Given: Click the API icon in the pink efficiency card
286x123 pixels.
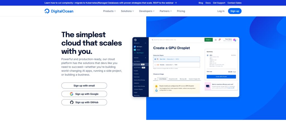Looking at the screenshot, I should click(208, 86).
